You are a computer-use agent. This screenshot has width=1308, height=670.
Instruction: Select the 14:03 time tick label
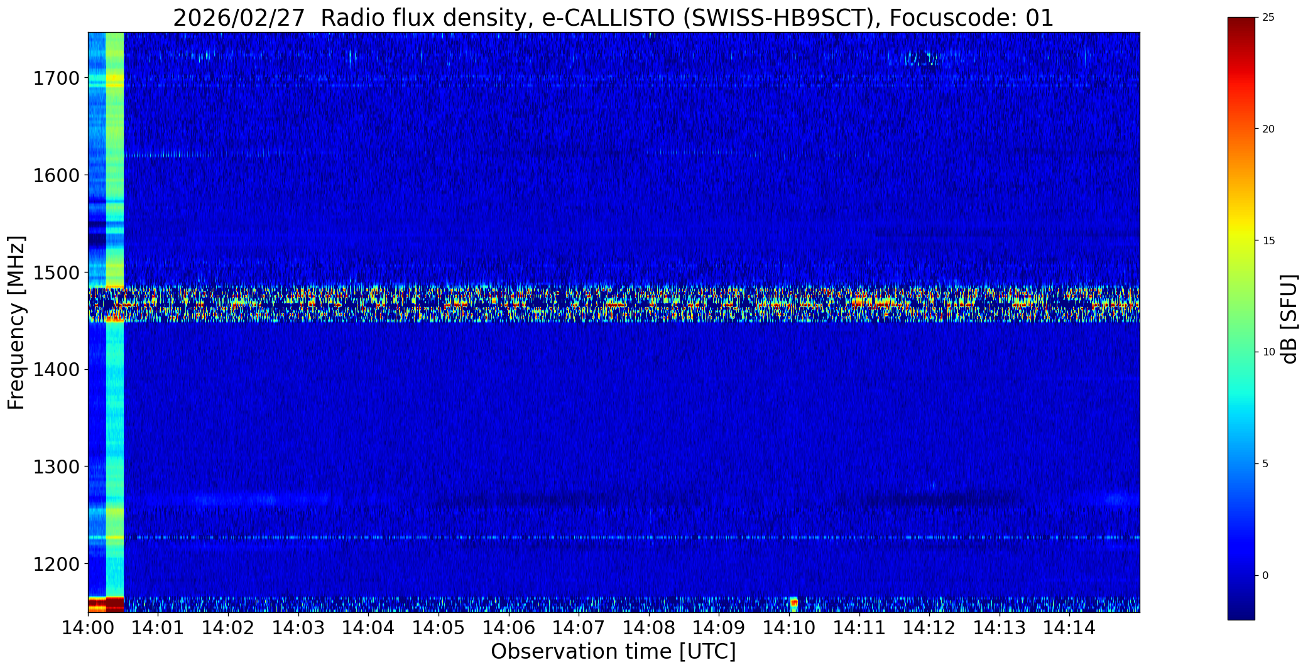(x=298, y=627)
